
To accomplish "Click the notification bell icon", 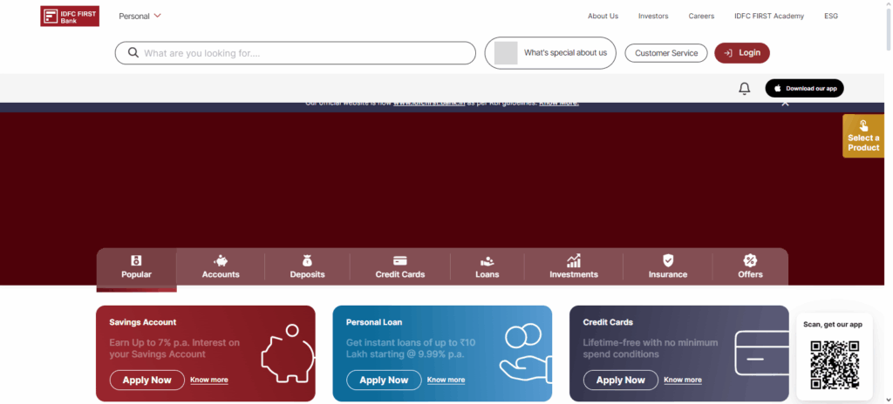I will coord(744,89).
